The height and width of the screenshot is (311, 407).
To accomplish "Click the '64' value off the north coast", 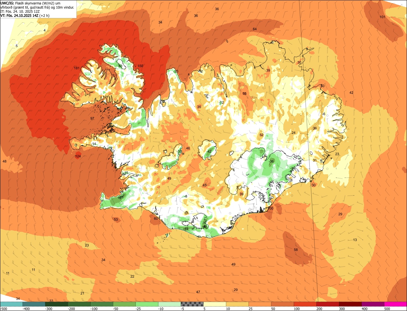I will point(255,29).
